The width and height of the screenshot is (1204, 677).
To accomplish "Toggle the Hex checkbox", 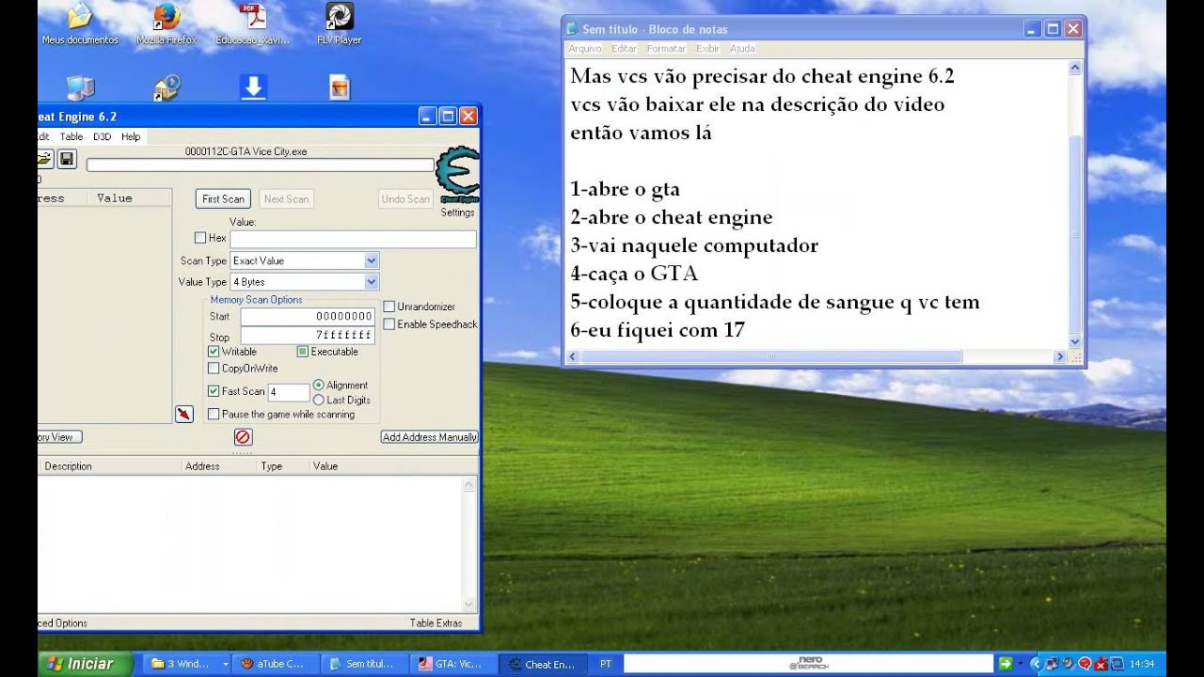I will pos(199,238).
